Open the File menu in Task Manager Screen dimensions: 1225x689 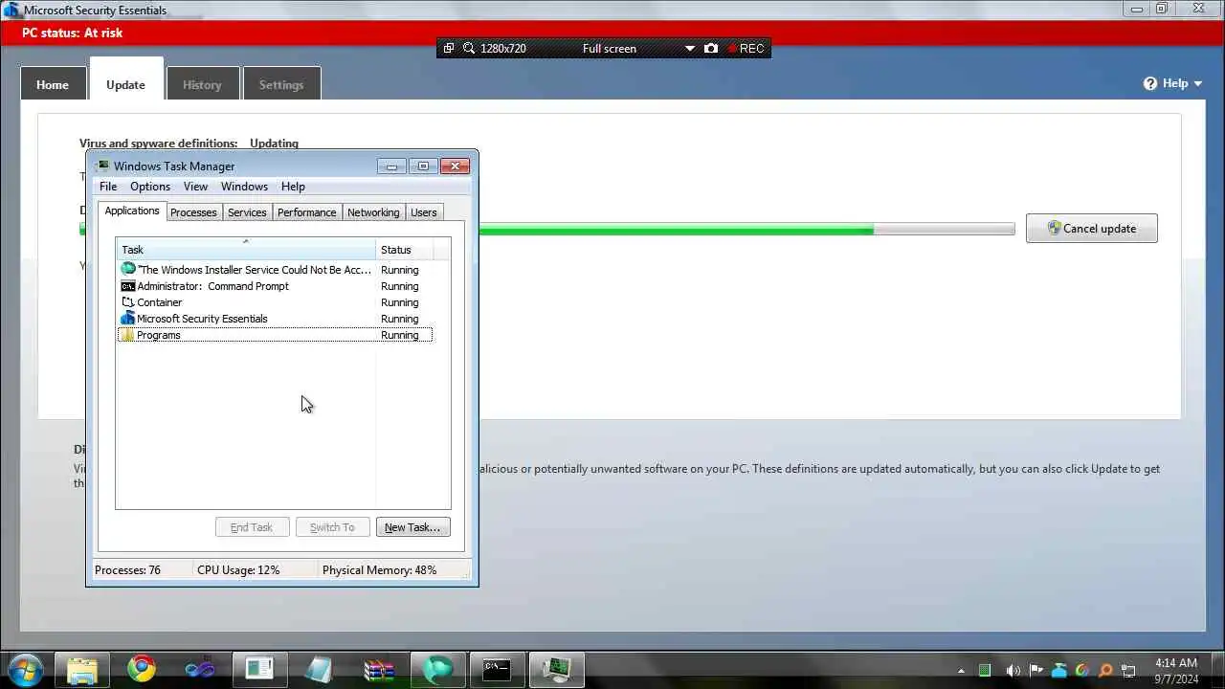[x=108, y=187]
